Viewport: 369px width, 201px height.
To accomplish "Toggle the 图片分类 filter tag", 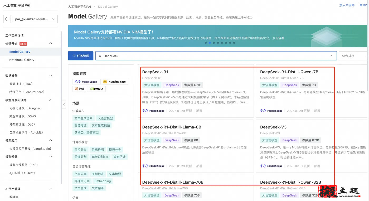I will [x=80, y=150].
